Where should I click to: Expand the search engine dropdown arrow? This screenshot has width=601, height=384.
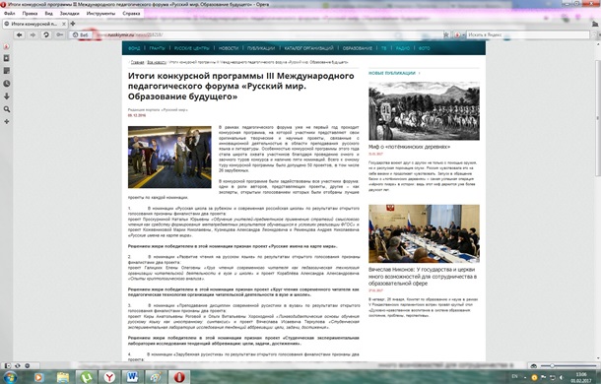pyautogui.click(x=463, y=35)
